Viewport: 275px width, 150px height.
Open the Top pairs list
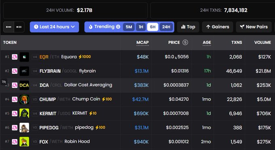pyautogui.click(x=188, y=27)
